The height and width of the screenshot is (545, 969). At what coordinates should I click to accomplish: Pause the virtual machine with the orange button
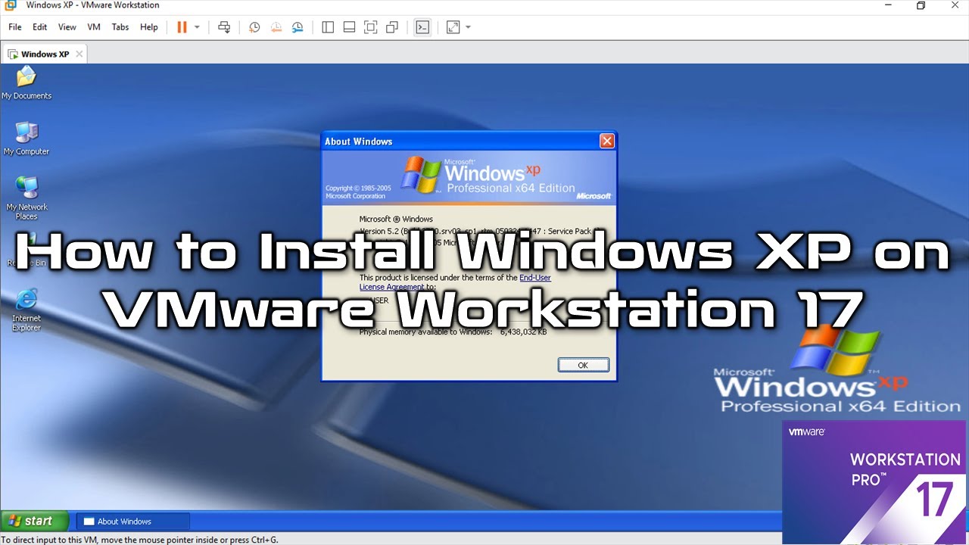point(182,27)
